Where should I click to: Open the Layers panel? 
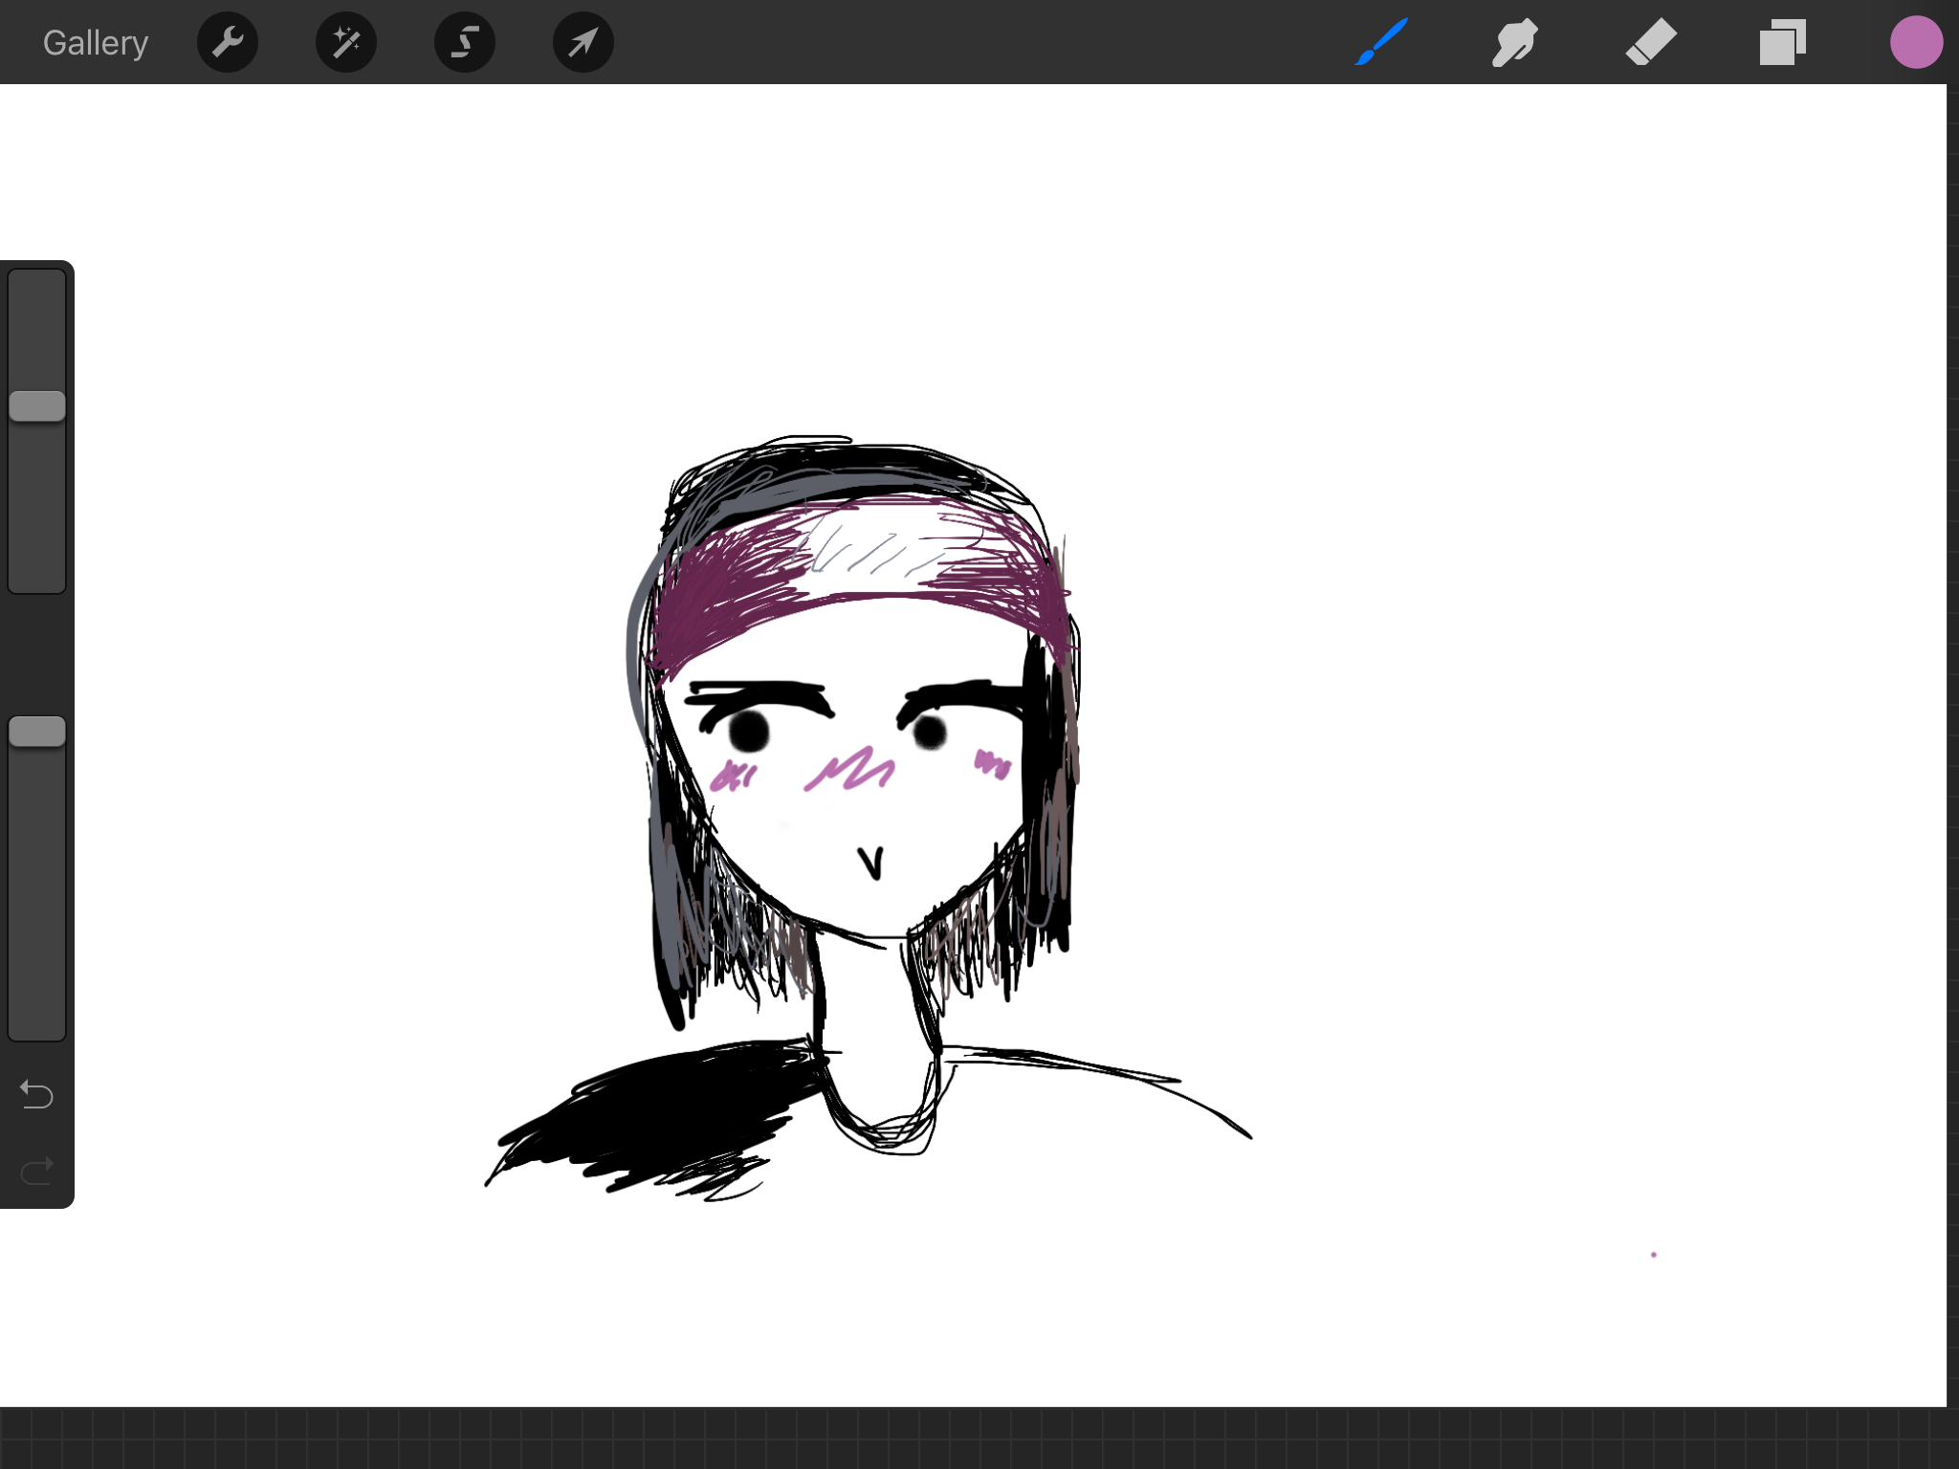1783,42
